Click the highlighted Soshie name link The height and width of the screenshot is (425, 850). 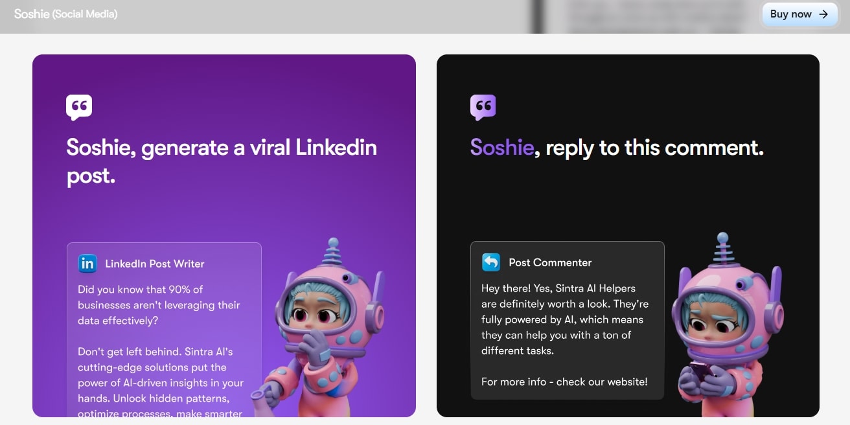coord(501,148)
